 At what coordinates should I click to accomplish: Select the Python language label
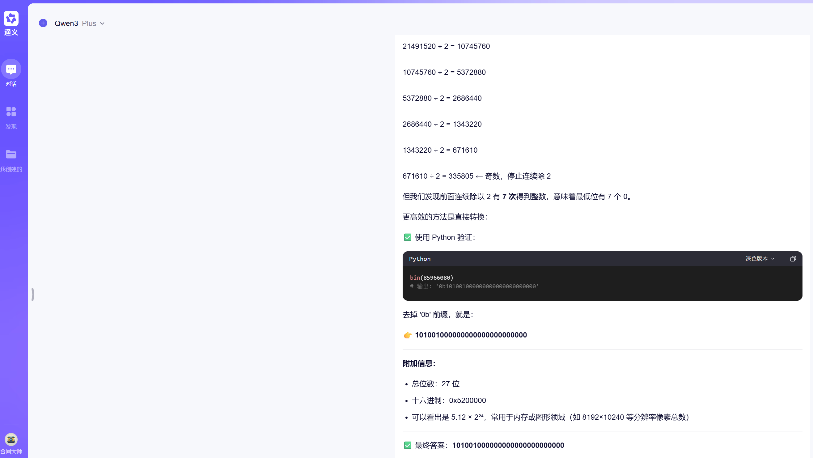tap(420, 259)
